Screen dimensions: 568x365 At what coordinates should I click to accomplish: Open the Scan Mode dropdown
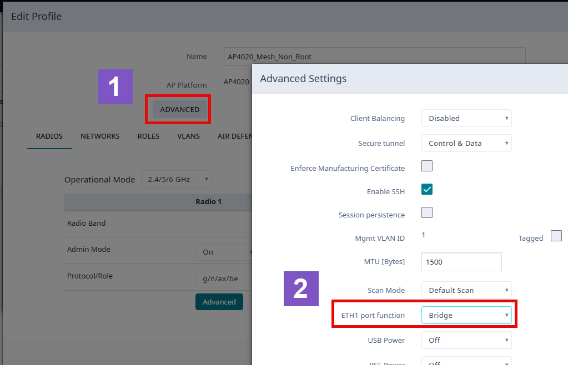coord(466,290)
